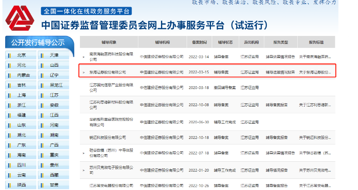358x190 pixels.
Task: Expand the 硅谷数模（苏州）半导体 row arrow
Action: pos(84,153)
